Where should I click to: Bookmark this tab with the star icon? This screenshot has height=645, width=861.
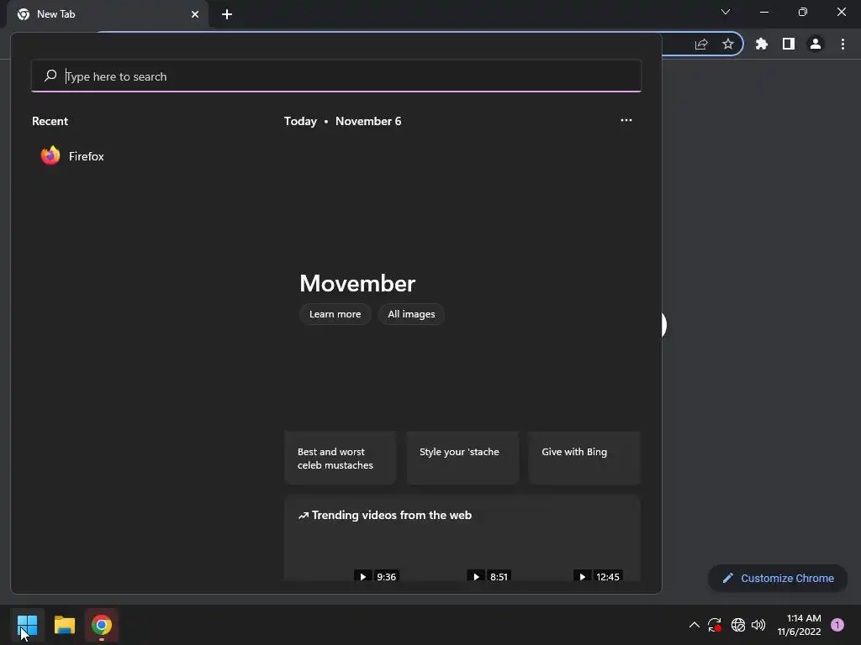(728, 44)
